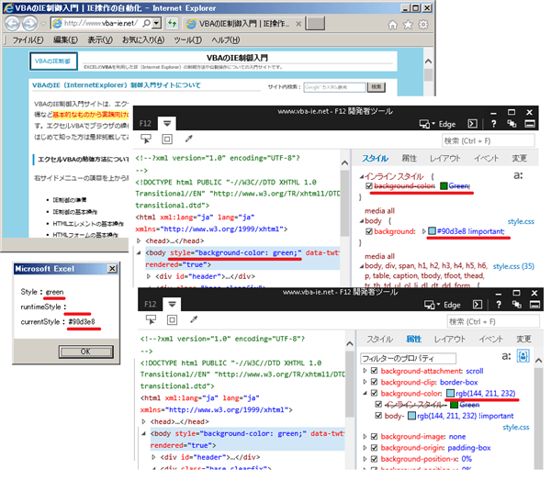Click the a: pseudo-state button in upper F12
The image size is (551, 480).
click(x=518, y=175)
